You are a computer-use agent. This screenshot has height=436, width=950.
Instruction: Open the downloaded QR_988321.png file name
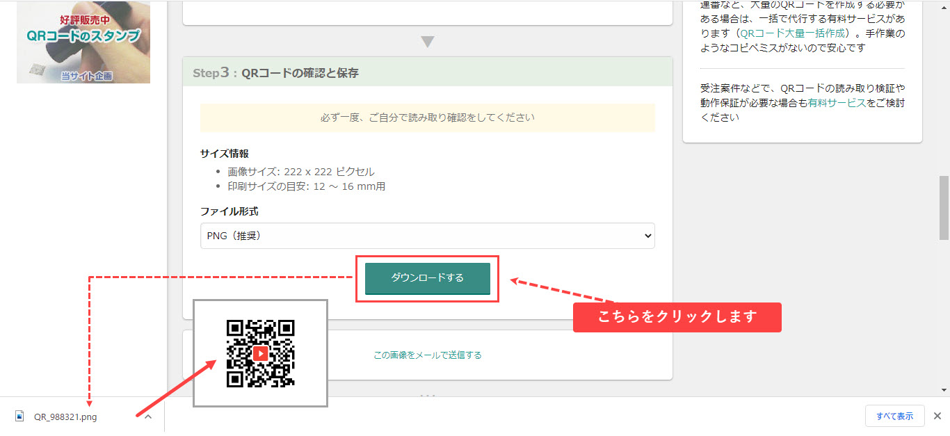pyautogui.click(x=65, y=417)
